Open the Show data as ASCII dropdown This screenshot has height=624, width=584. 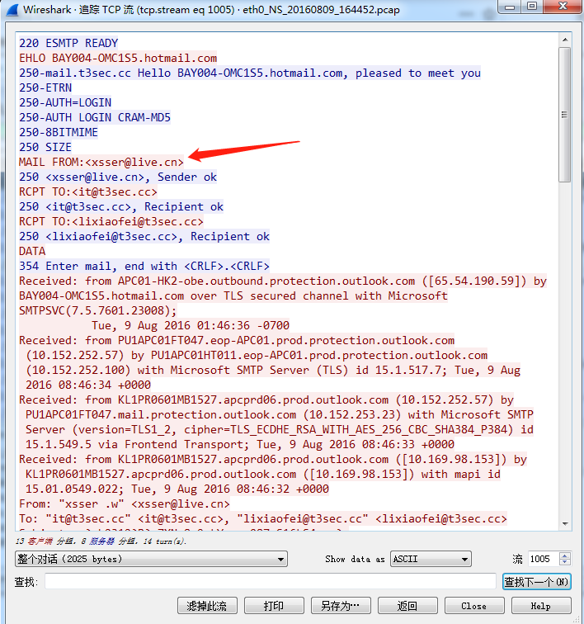point(431,559)
